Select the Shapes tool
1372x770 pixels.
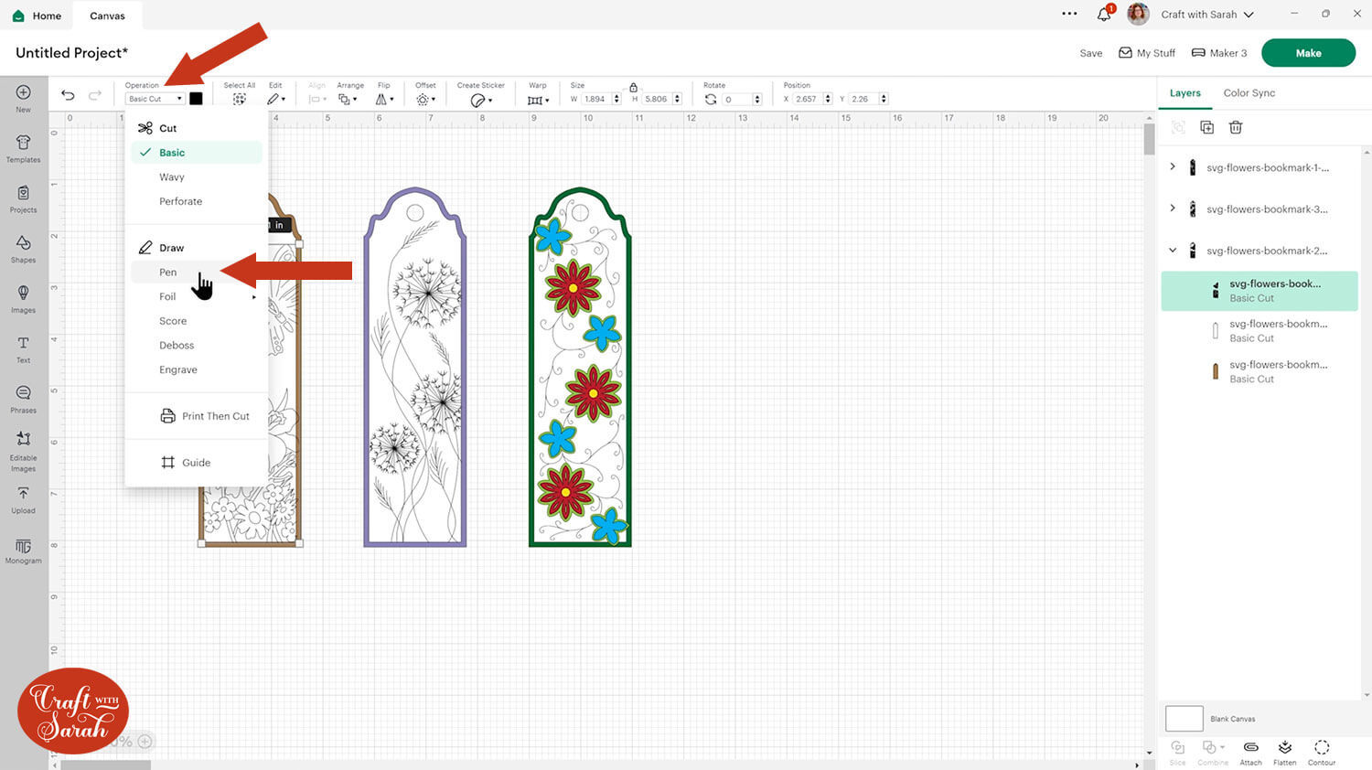coord(23,247)
